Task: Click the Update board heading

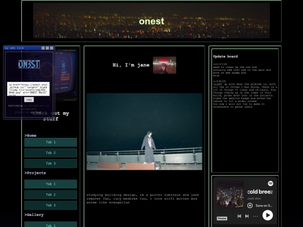Action: (226, 57)
